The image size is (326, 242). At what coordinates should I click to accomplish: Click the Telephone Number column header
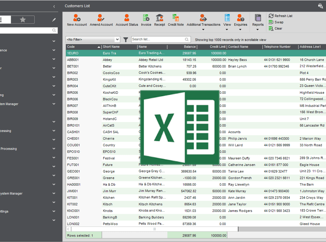(x=280, y=47)
